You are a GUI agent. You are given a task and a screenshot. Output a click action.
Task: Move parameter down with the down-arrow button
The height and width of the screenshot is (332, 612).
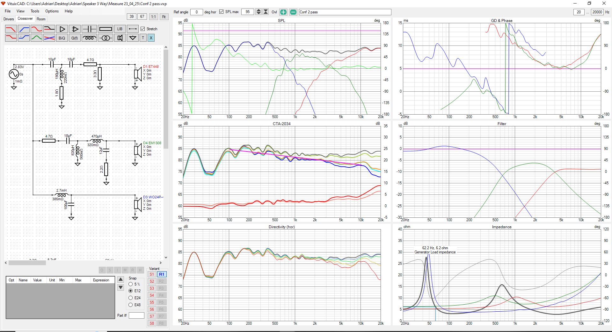click(x=120, y=287)
